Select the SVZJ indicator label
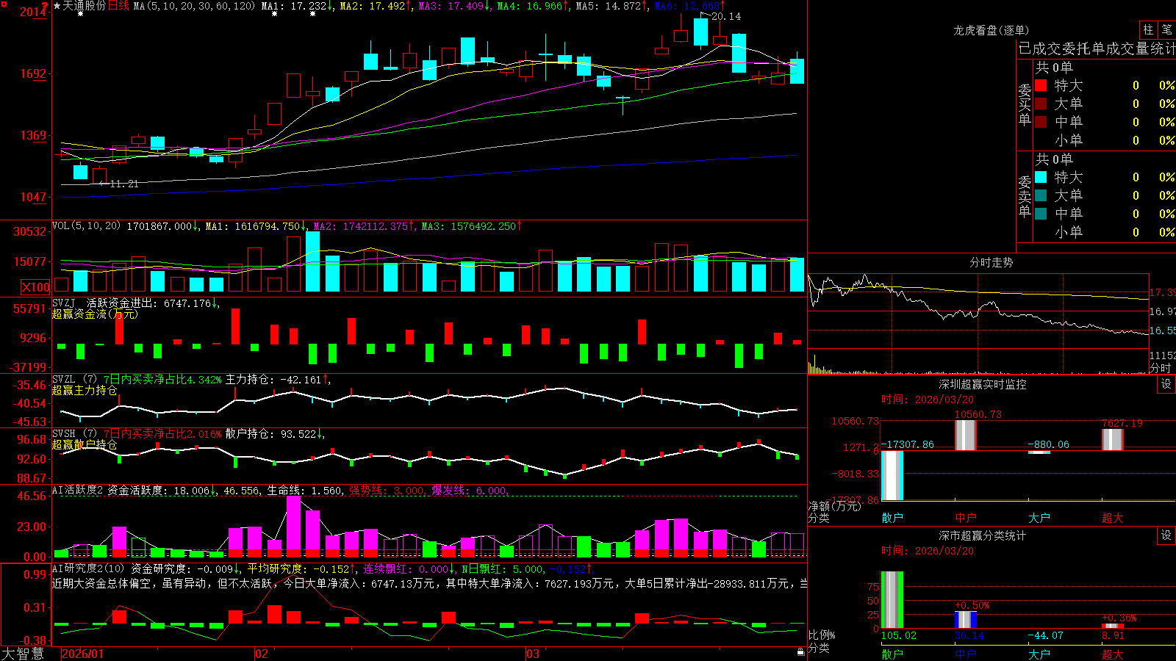1176x661 pixels. [x=64, y=303]
